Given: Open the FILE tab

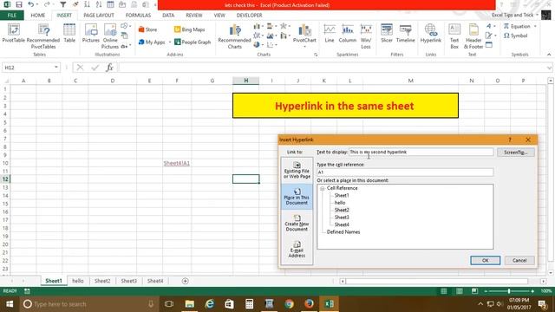Looking at the screenshot, I should click(11, 16).
